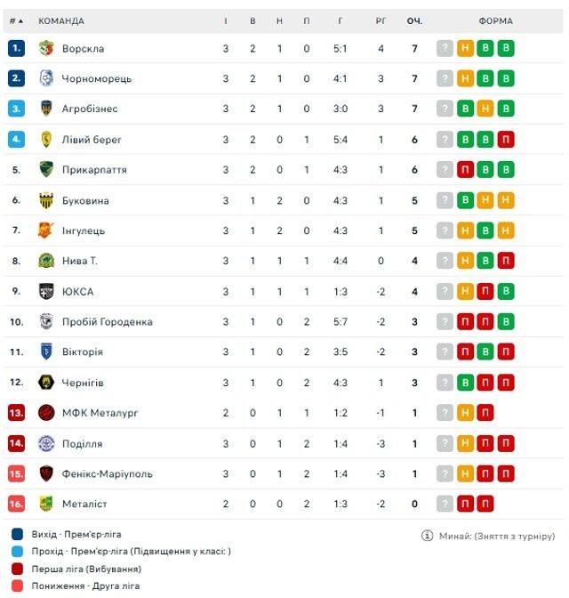This screenshot has width=569, height=598.
Task: Sort the table by rank number header
Action: pos(16,20)
